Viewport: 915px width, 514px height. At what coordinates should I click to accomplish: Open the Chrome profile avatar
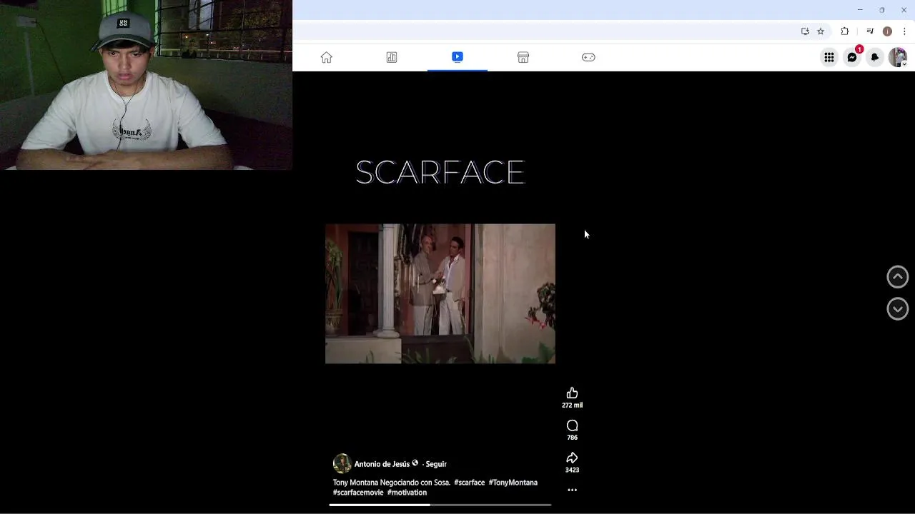point(887,31)
